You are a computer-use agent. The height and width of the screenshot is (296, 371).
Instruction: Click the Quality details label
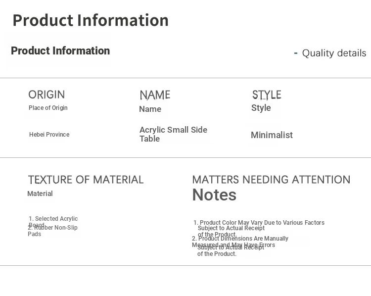(334, 53)
